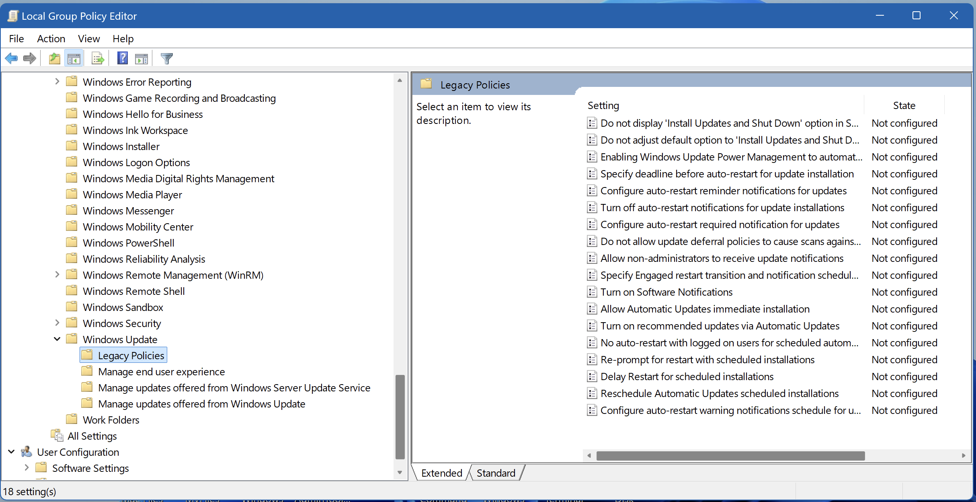The height and width of the screenshot is (502, 976).
Task: Open the Action menu
Action: pos(51,39)
